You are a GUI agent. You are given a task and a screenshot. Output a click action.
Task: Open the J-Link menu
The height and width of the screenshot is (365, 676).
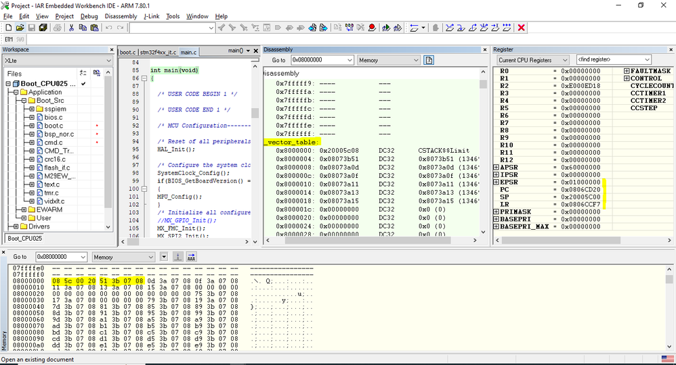click(x=151, y=16)
